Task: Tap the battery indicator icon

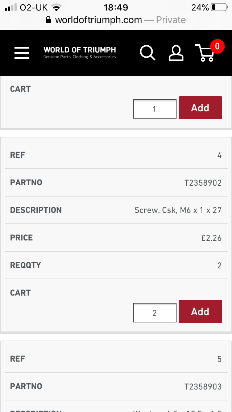Action: click(x=219, y=7)
